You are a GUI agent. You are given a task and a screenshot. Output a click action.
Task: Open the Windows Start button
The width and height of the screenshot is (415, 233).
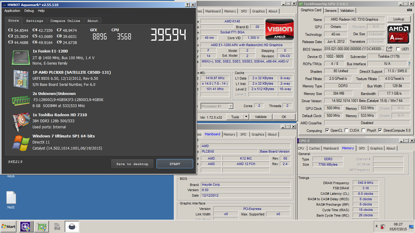[x=9, y=226]
